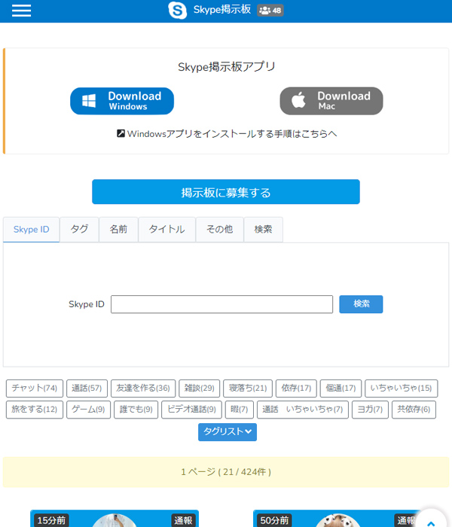The width and height of the screenshot is (452, 527).
Task: Filter by 雑談(29) tag
Action: click(x=199, y=388)
